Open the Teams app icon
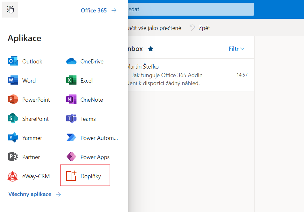This screenshot has width=304, height=212. [x=71, y=118]
